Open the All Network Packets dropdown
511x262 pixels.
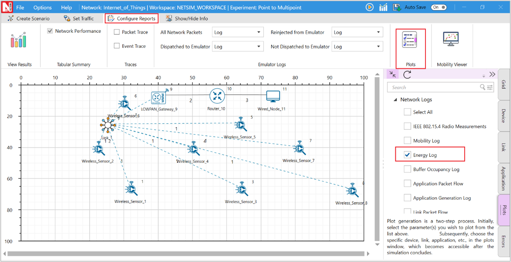237,32
